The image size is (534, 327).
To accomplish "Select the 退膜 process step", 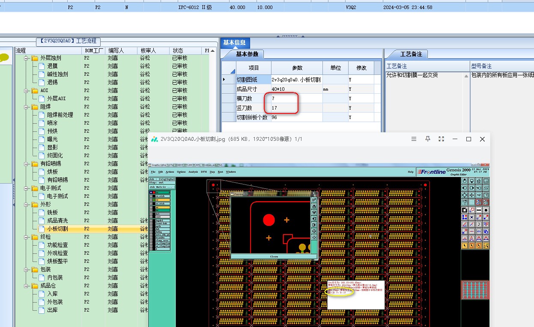I will 52,66.
